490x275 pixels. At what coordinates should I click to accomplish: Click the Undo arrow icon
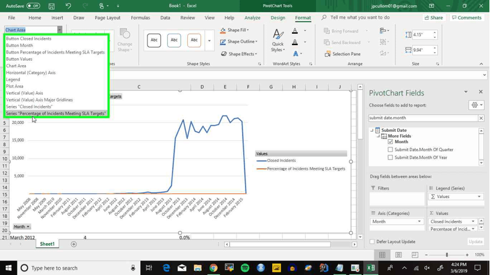click(68, 6)
